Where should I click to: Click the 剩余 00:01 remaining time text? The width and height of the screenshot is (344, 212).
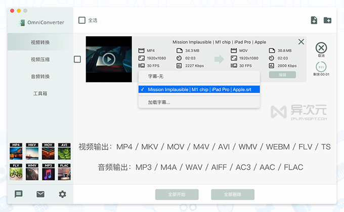321,75
